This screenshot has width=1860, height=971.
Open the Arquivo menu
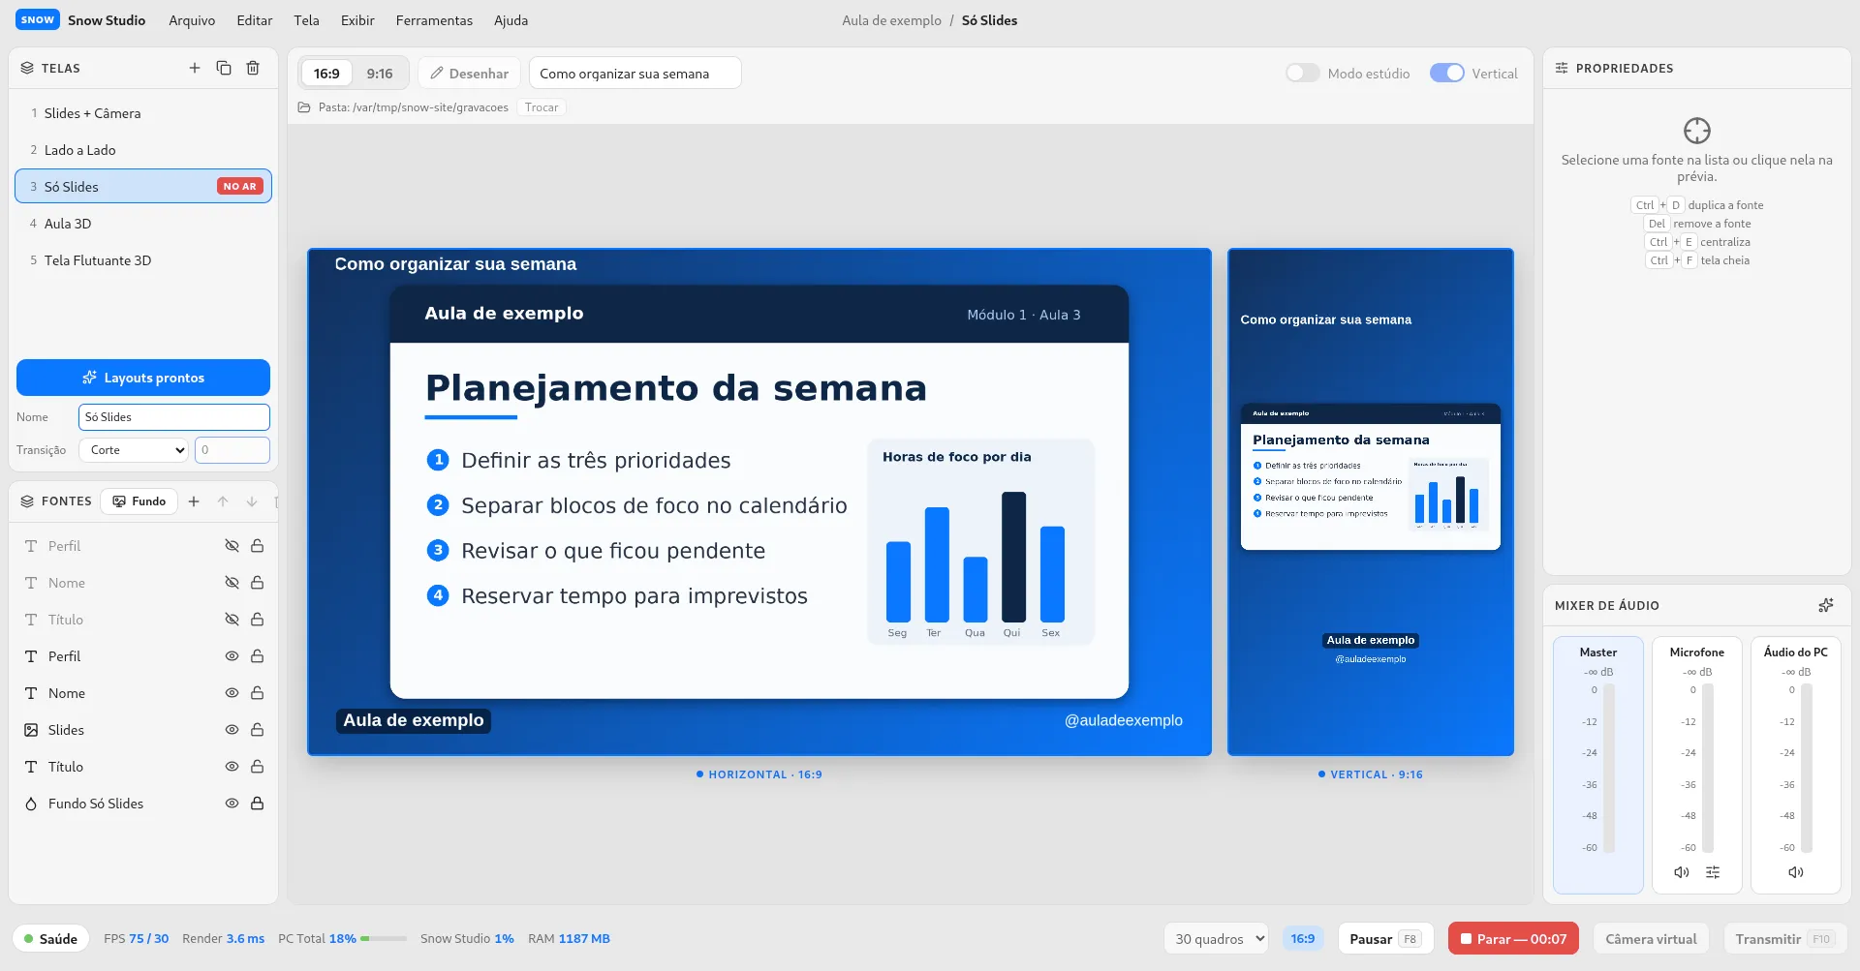192,20
